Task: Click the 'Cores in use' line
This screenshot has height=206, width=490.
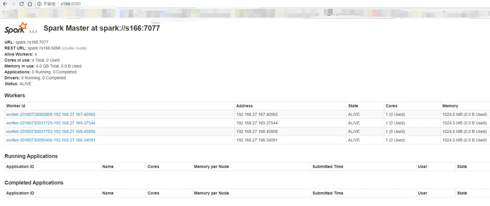Action: pyautogui.click(x=32, y=60)
